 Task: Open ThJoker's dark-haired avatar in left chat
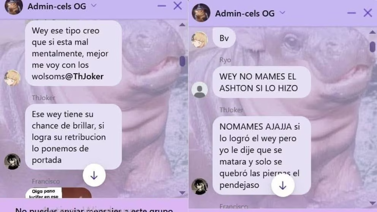[x=12, y=161]
